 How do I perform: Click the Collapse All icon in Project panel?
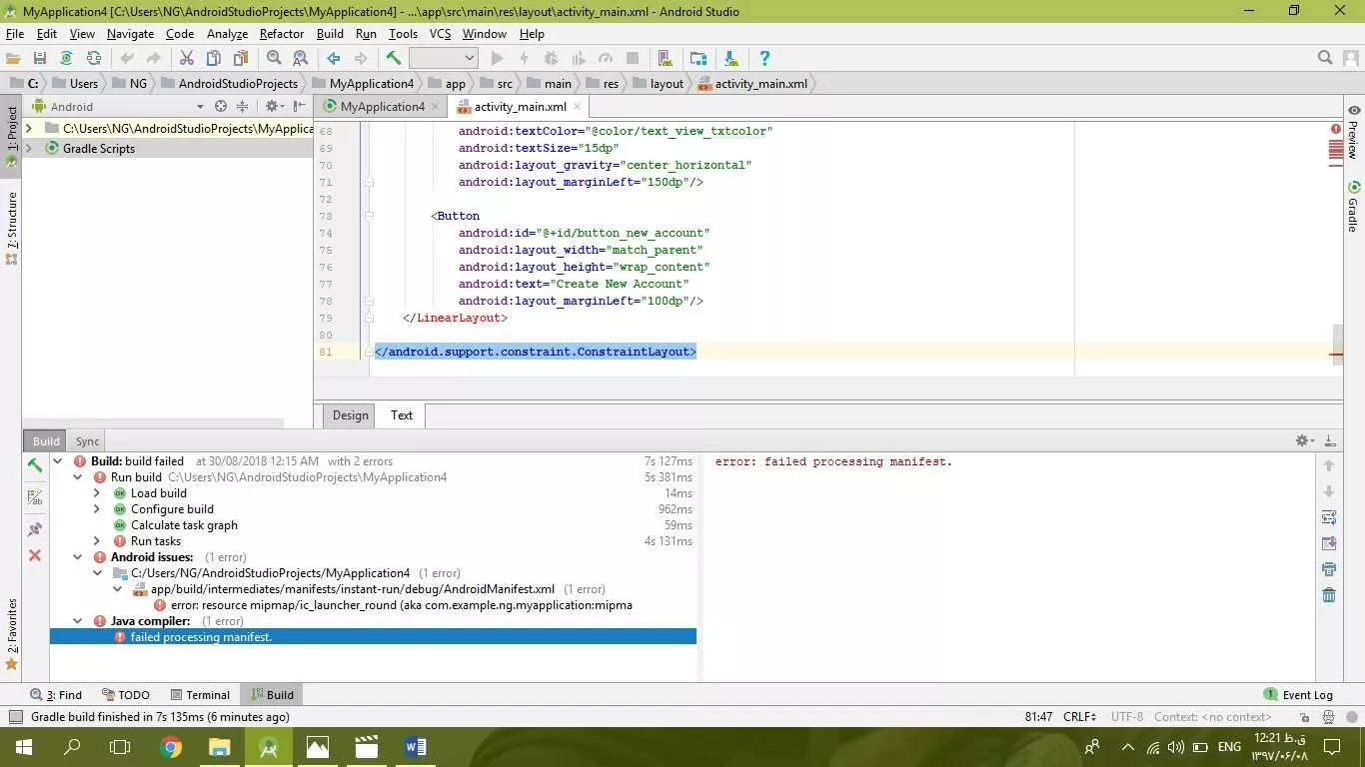[242, 106]
